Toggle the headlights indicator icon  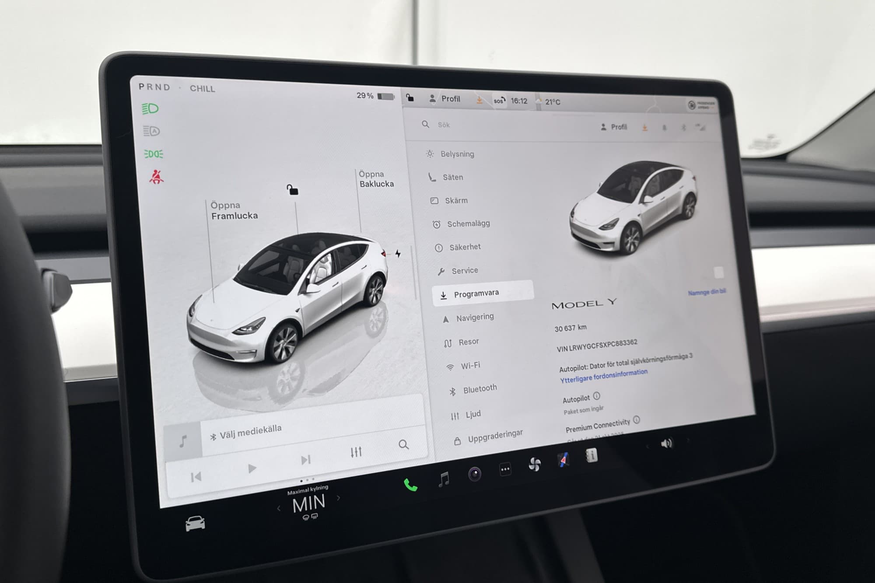click(x=150, y=108)
